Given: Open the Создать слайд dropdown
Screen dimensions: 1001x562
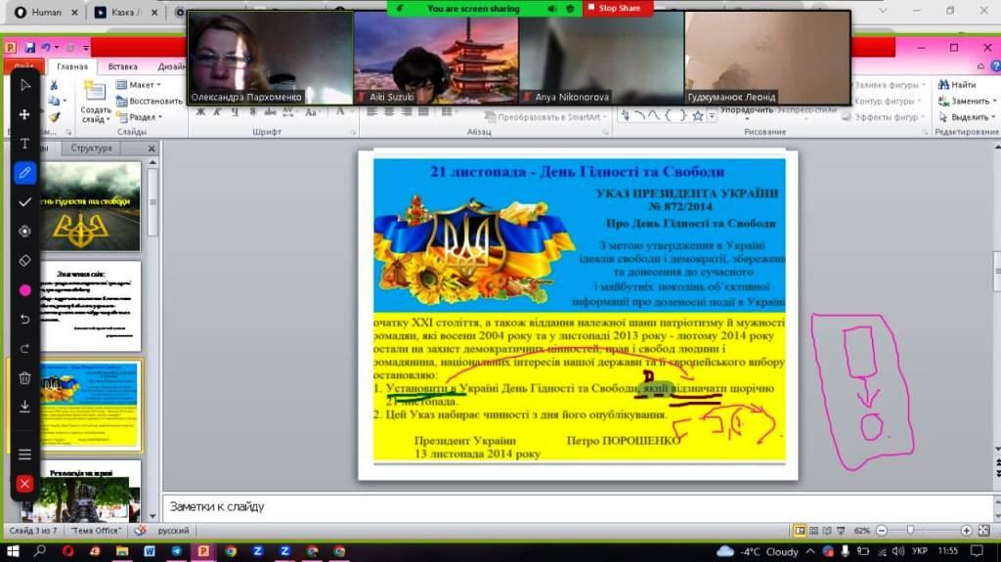Looking at the screenshot, I should pyautogui.click(x=95, y=115).
